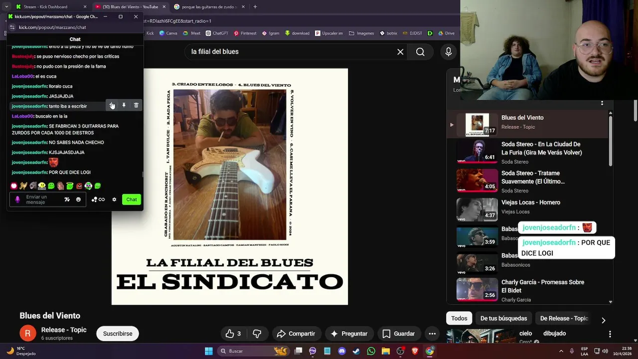Open the ChatGPT bookmark
This screenshot has width=638, height=359.
(x=216, y=33)
